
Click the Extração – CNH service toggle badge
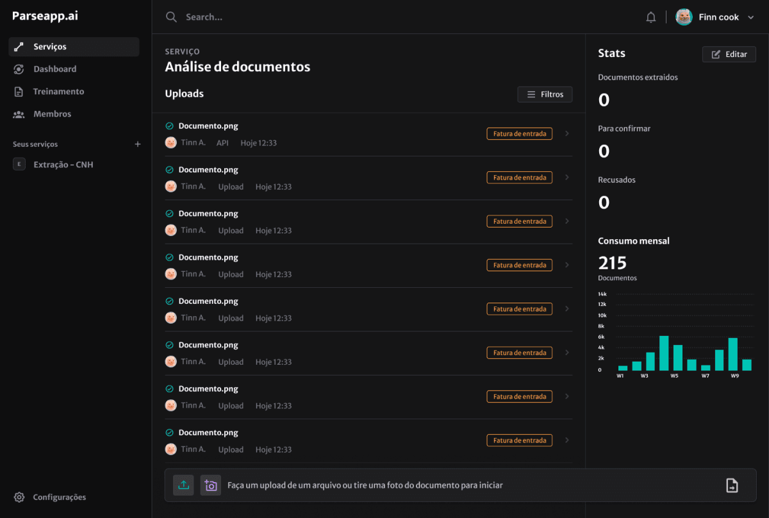click(19, 164)
